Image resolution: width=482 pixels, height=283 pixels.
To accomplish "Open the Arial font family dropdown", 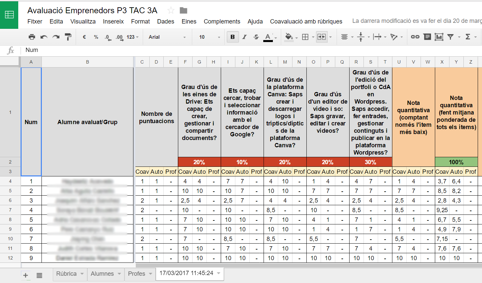I will point(167,37).
